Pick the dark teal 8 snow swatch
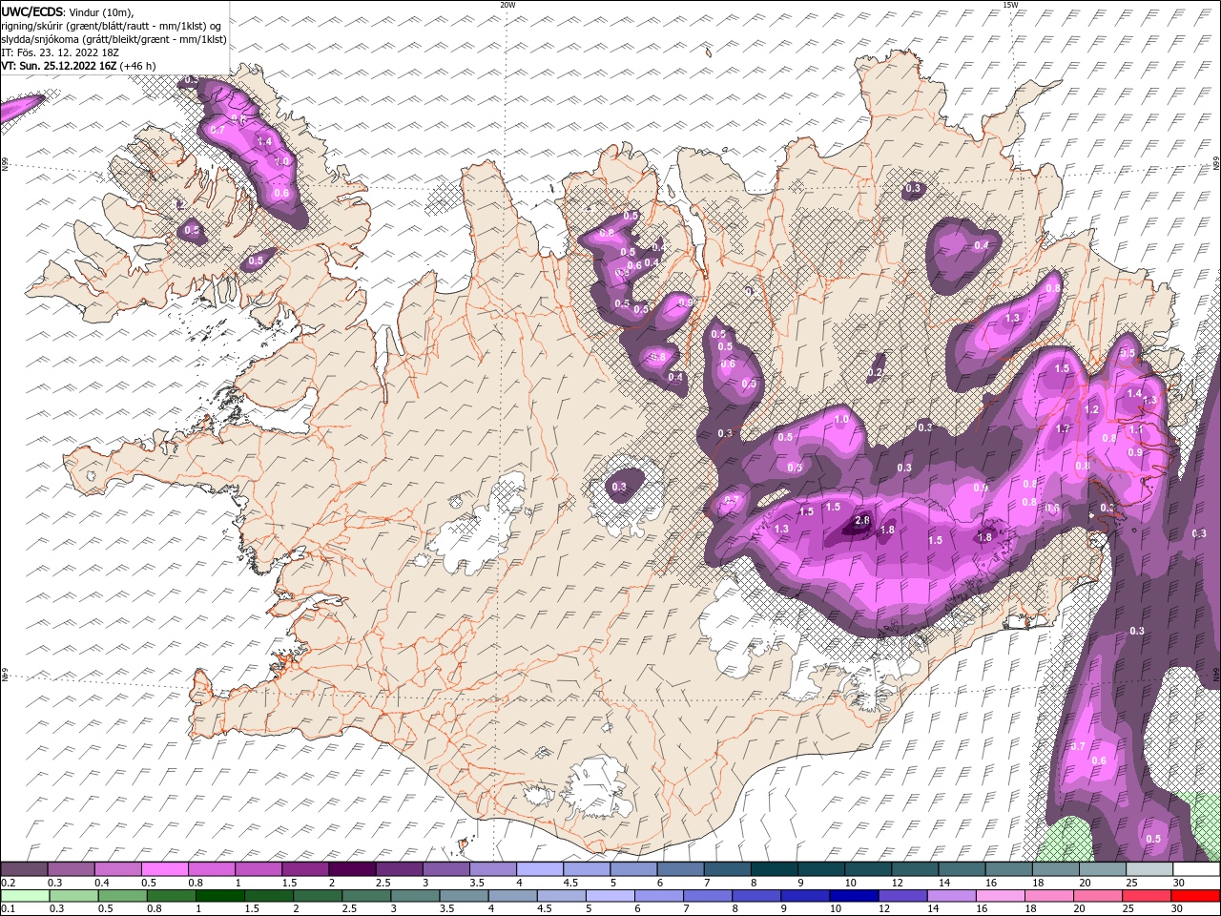 [775, 869]
